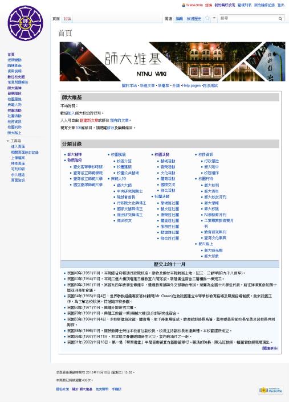
Task: Click the WebAdmin user icon
Action: click(184, 5)
